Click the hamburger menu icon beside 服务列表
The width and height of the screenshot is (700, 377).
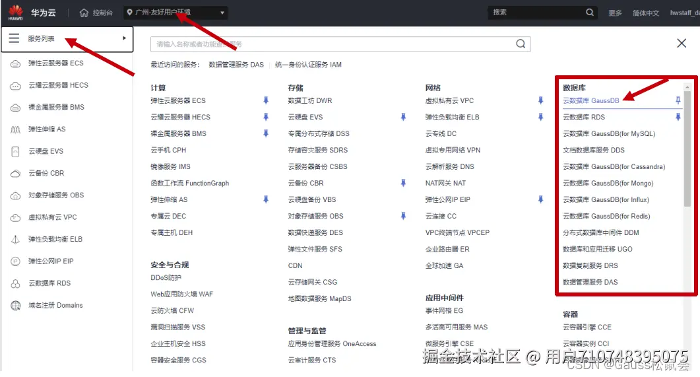[14, 38]
